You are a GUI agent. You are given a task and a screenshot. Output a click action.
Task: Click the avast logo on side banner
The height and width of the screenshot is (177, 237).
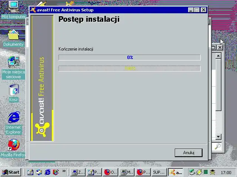coord(42,129)
